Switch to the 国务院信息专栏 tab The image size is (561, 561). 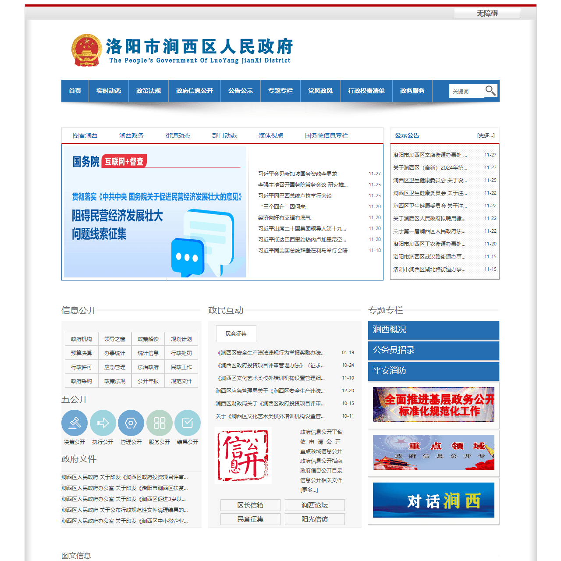(327, 135)
